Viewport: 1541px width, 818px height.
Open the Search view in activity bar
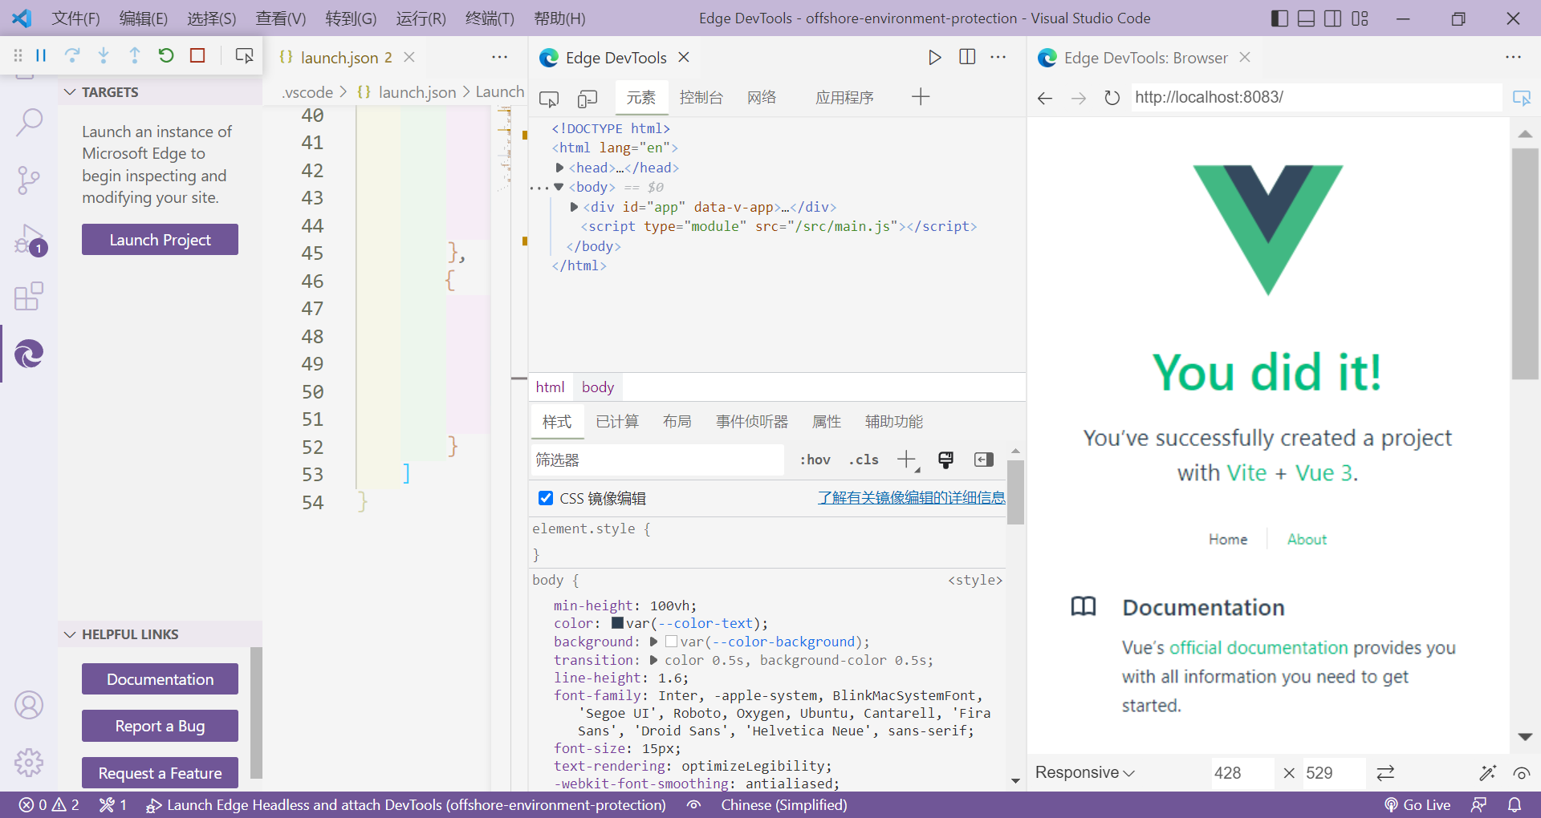tap(29, 122)
